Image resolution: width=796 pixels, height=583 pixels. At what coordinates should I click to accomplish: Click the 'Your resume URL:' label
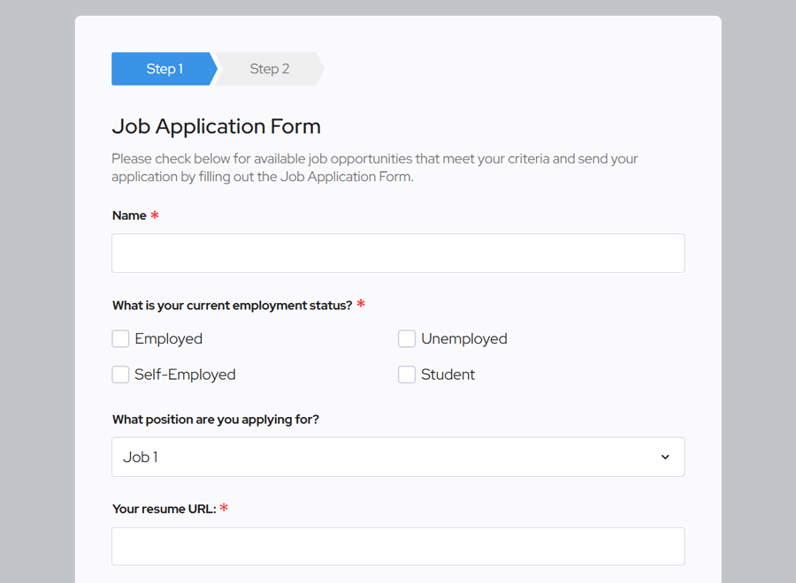(x=164, y=509)
